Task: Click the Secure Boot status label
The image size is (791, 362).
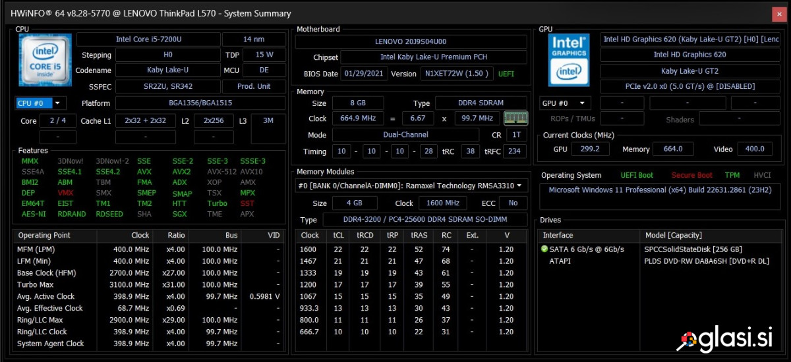Action: [x=691, y=176]
